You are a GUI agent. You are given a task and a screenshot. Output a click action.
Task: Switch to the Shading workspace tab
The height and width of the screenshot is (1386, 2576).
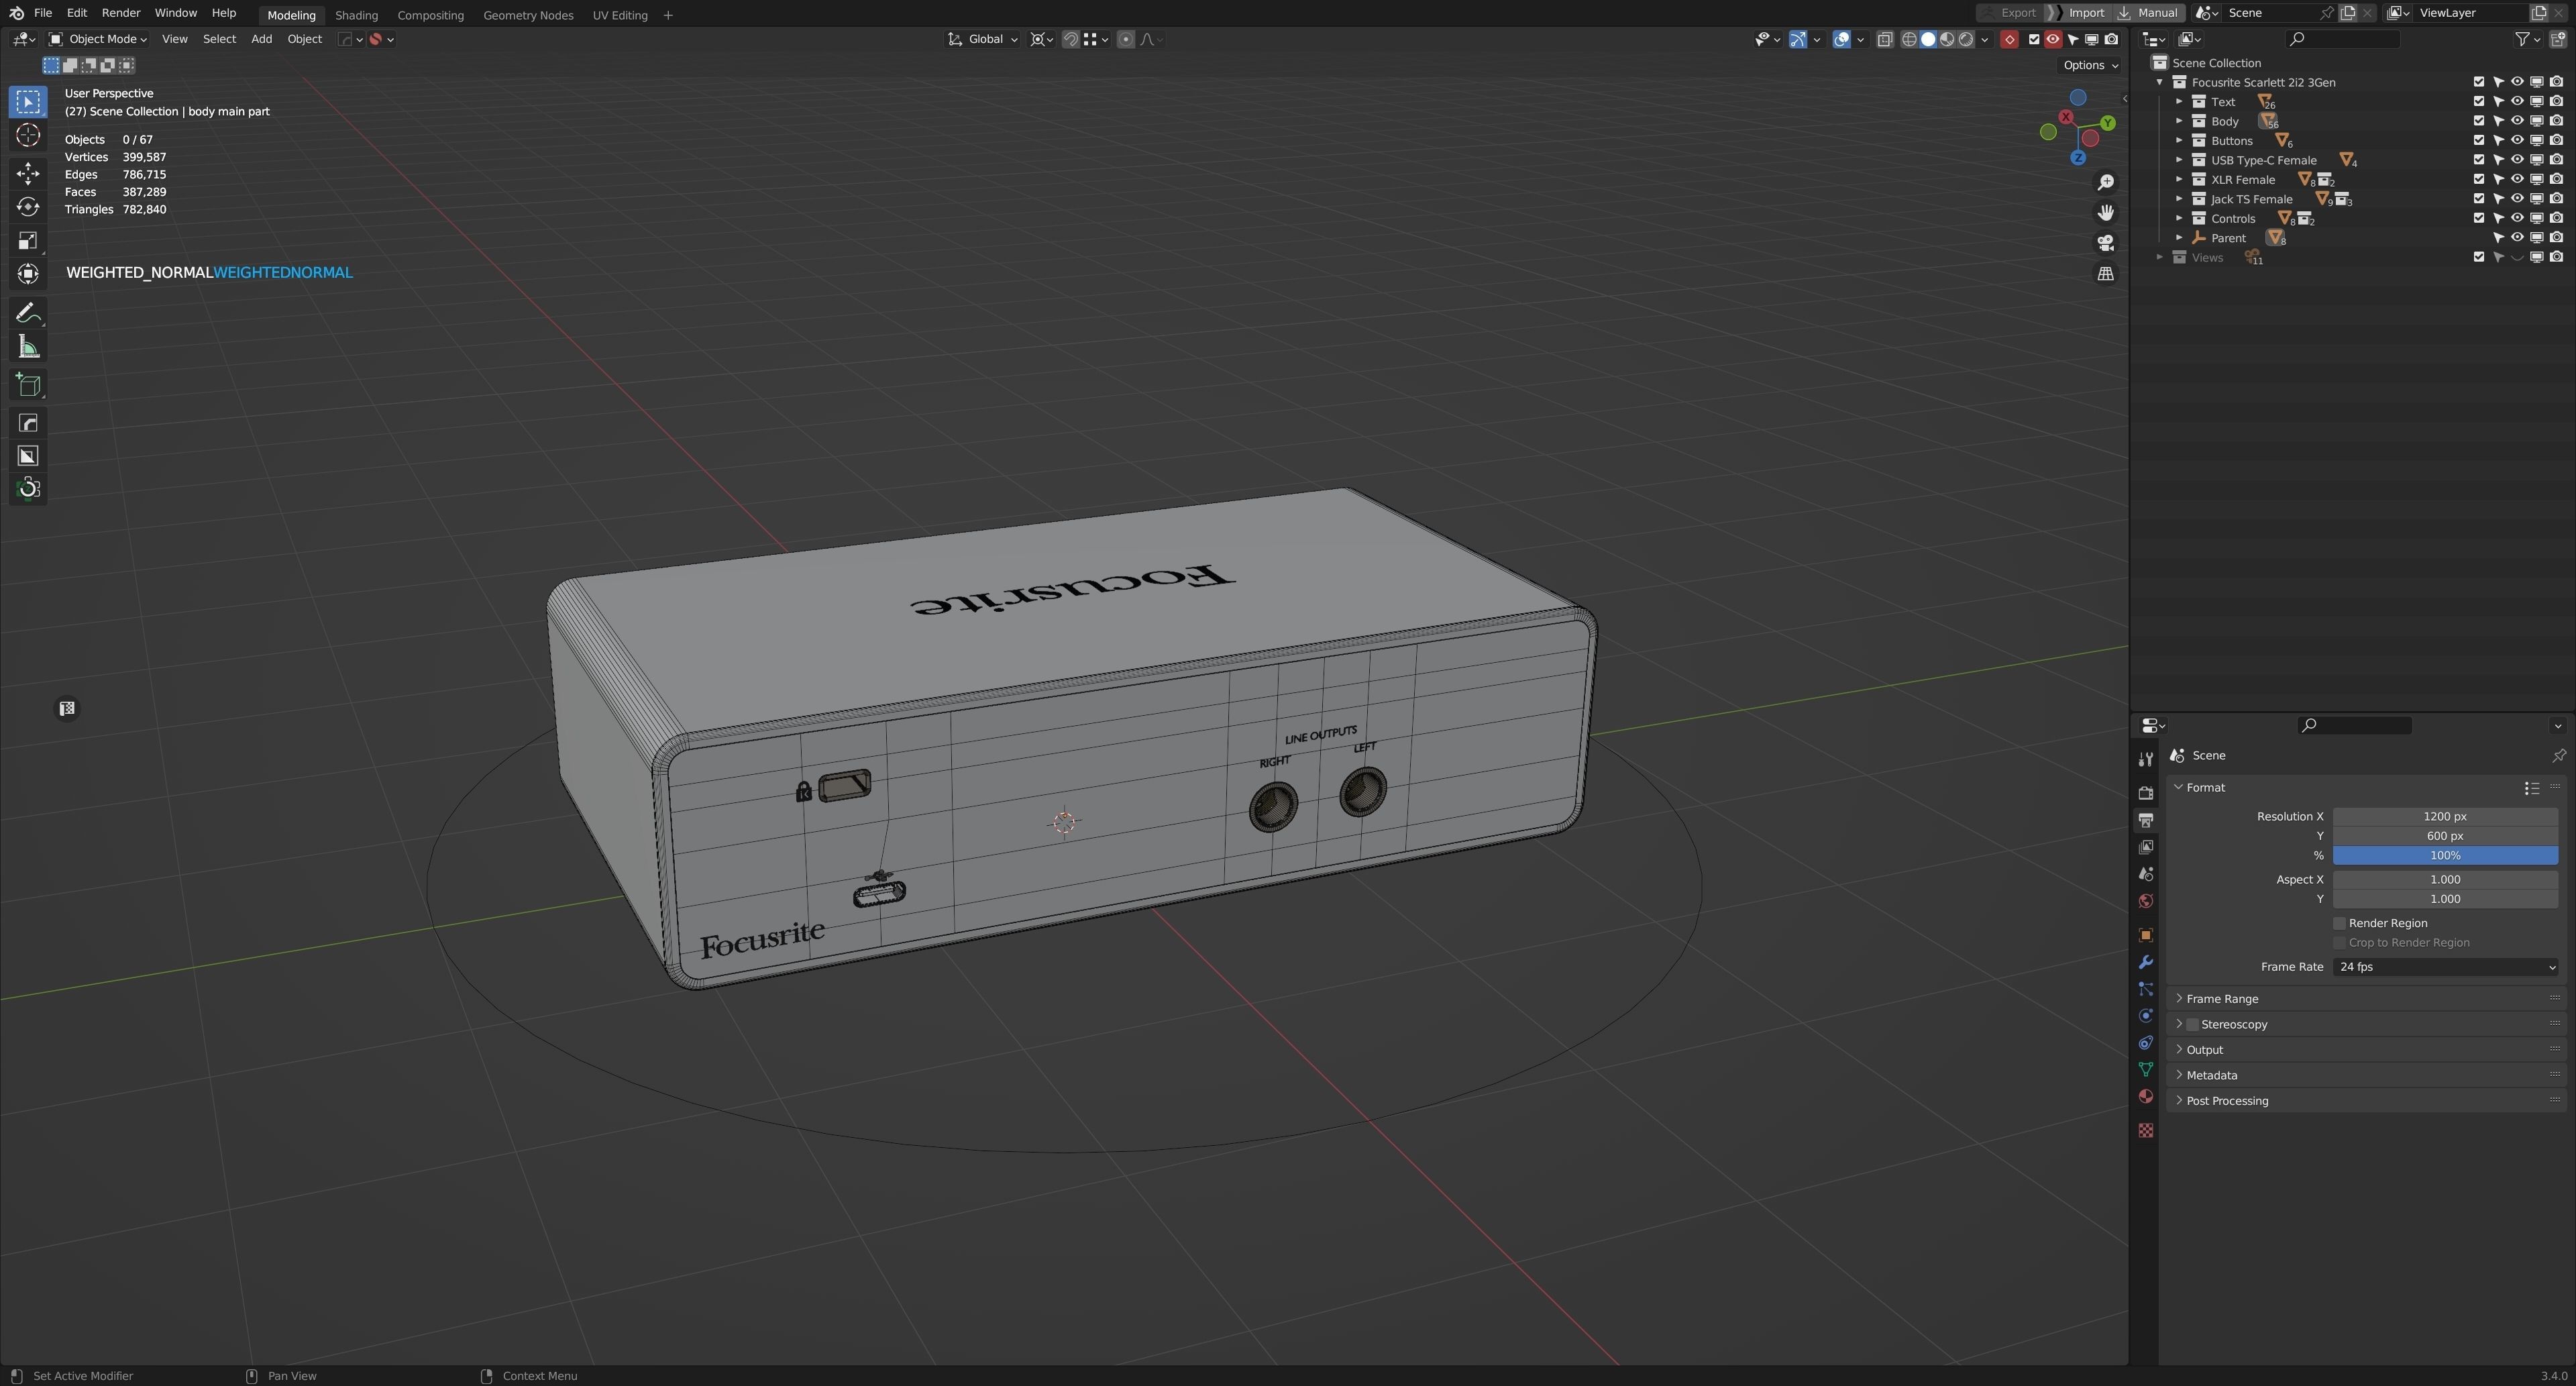pos(356,15)
